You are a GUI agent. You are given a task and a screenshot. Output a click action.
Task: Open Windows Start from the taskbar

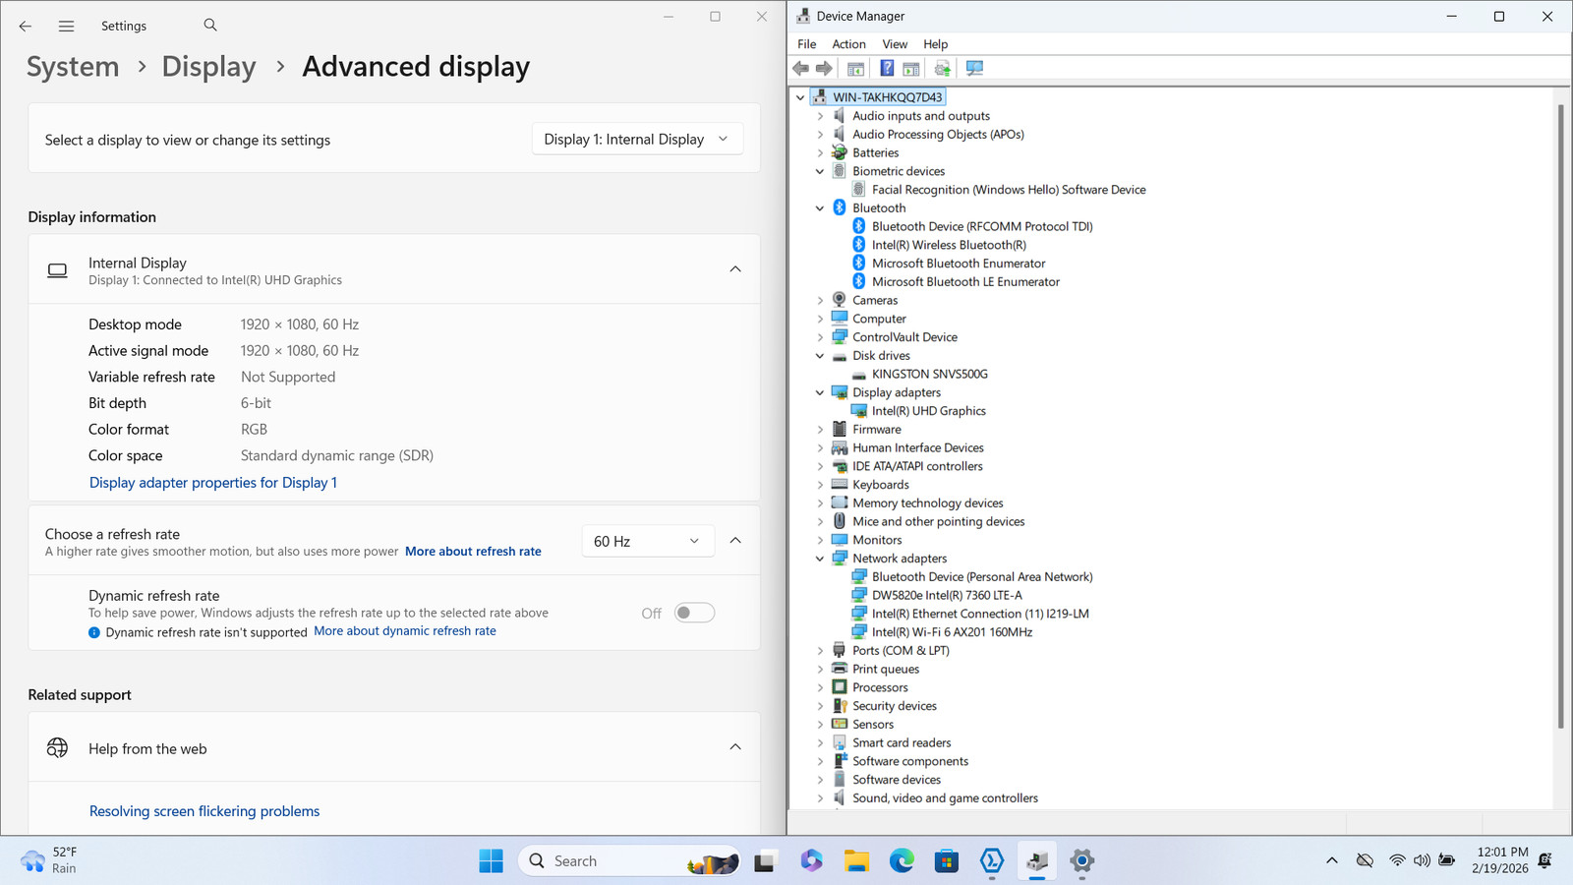click(491, 860)
